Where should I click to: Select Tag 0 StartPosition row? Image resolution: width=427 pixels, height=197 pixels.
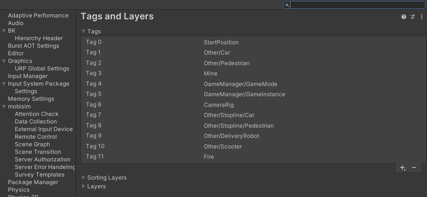[x=253, y=42]
